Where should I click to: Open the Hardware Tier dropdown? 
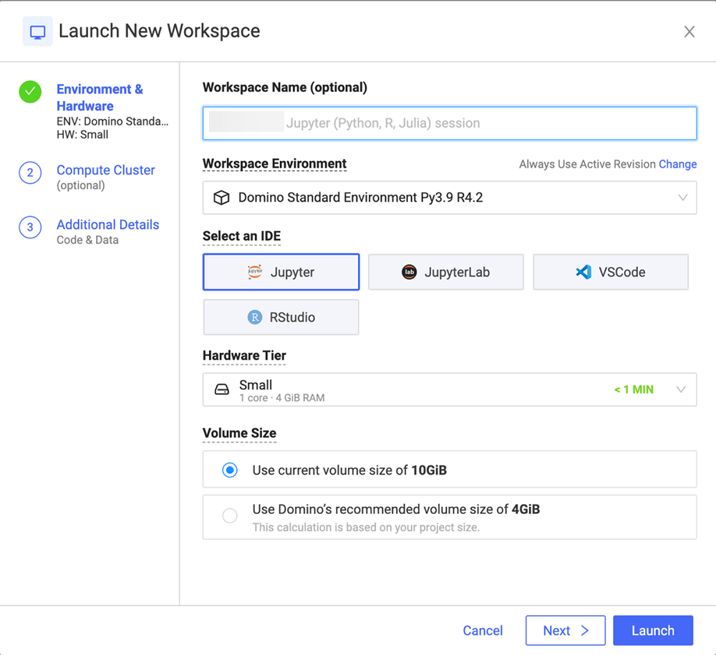point(450,390)
